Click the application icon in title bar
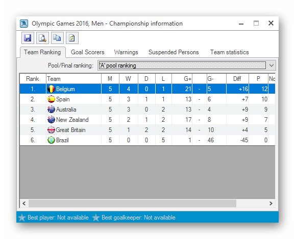This screenshot has height=239, width=295. [24, 24]
